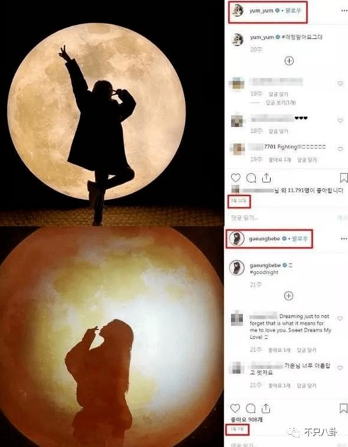Viewport: 348px width, 447px height.
Task: Open the three-dot menu on gaeungbebe post
Action: point(344,239)
